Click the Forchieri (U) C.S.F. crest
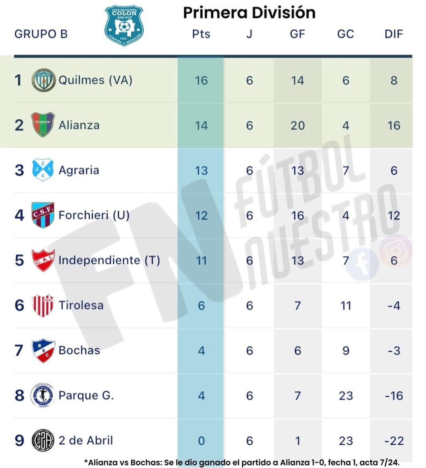Viewport: 426px width, 468px height. (x=43, y=215)
